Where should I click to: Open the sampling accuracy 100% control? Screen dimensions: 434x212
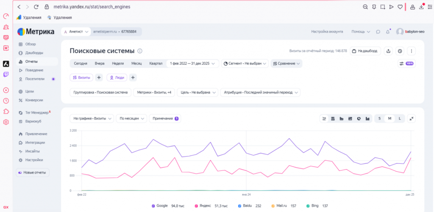[x=406, y=63]
